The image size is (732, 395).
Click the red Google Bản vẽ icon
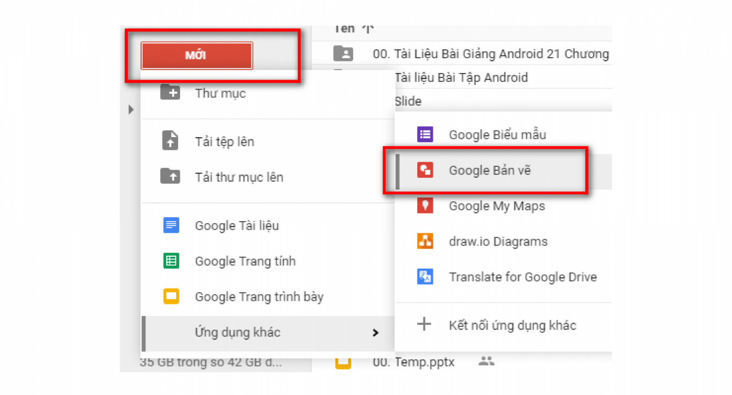coord(425,170)
